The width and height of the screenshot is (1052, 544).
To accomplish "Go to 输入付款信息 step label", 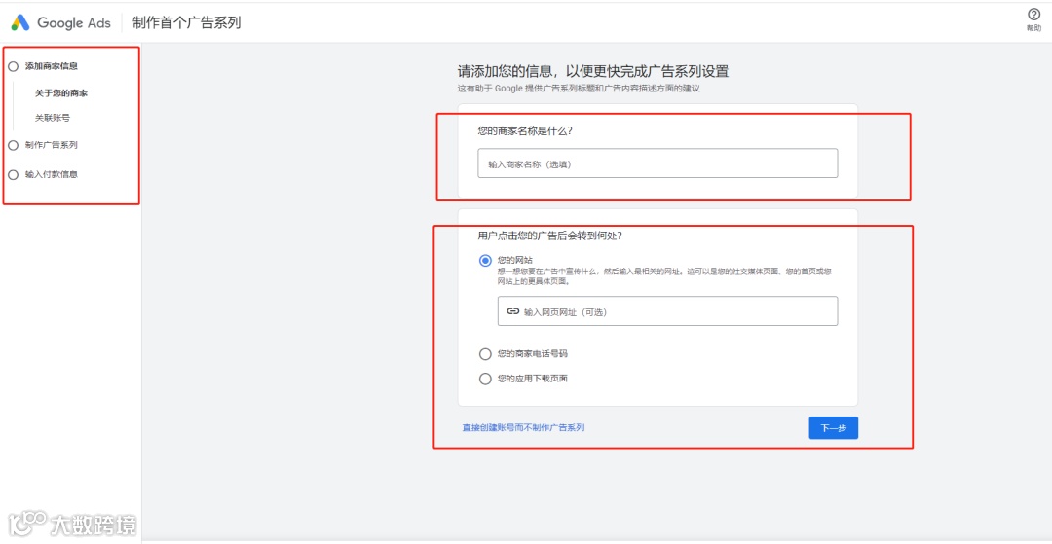I will (51, 175).
